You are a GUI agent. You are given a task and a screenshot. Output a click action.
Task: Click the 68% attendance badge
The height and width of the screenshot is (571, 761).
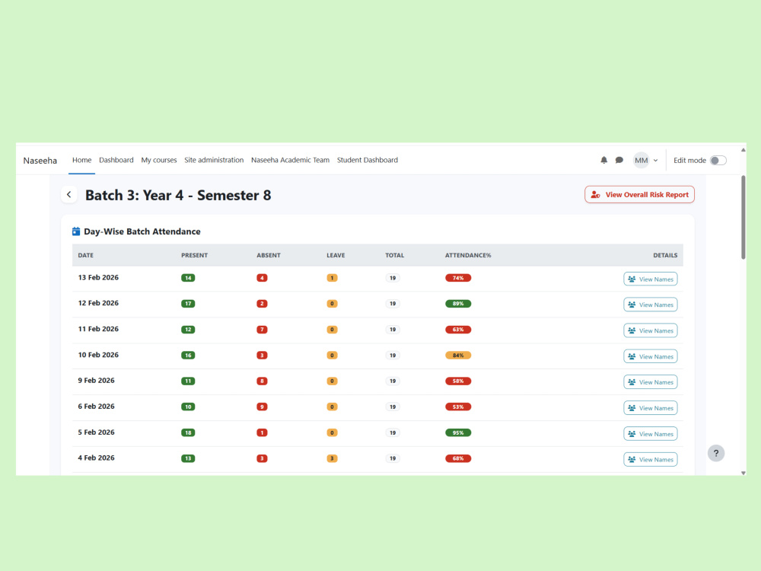pyautogui.click(x=458, y=458)
